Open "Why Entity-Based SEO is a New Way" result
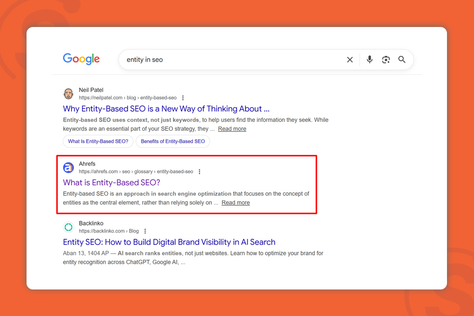The image size is (474, 316). [166, 109]
